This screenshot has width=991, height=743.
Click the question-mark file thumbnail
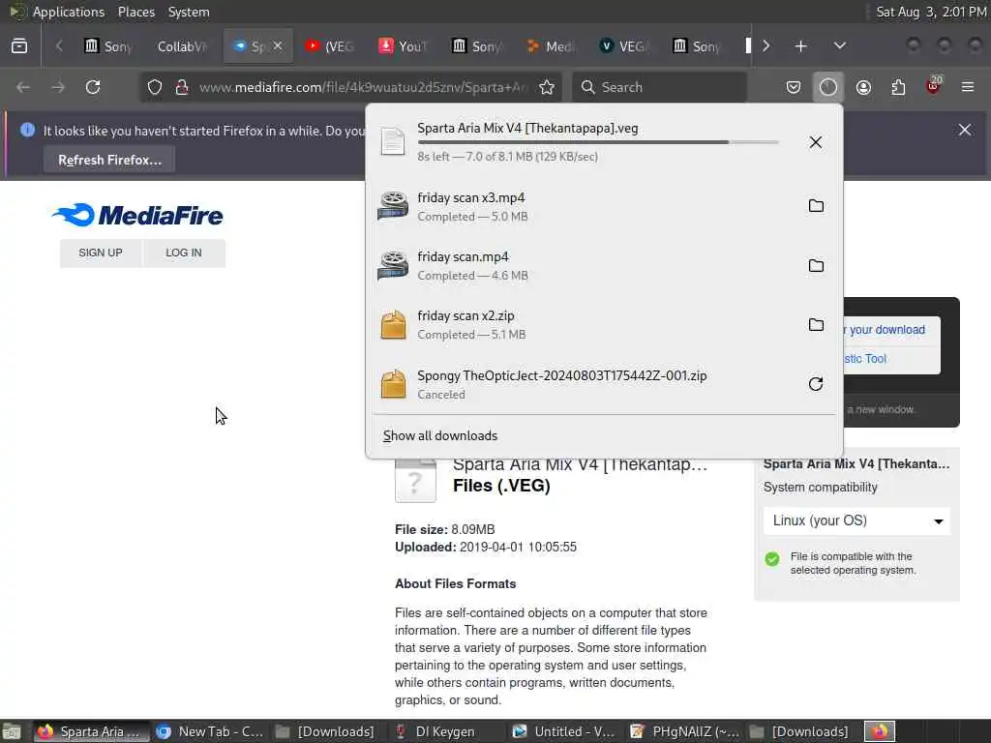pyautogui.click(x=415, y=482)
